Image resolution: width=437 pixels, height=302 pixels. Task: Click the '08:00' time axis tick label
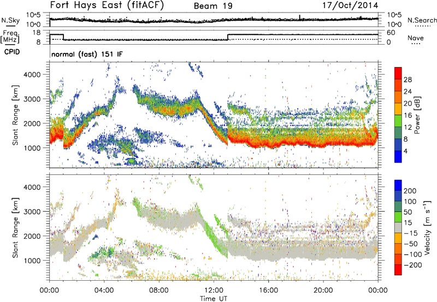pyautogui.click(x=159, y=291)
